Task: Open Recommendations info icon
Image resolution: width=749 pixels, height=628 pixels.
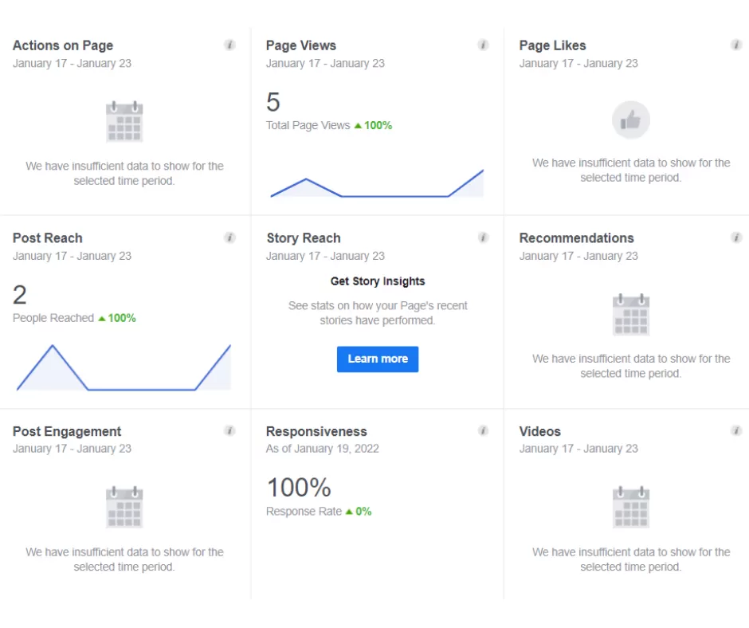Action: tap(736, 237)
